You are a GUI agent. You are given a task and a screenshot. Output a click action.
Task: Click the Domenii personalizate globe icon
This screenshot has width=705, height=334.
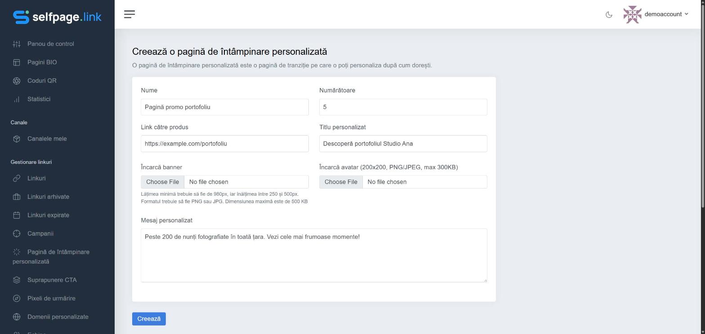tap(17, 317)
